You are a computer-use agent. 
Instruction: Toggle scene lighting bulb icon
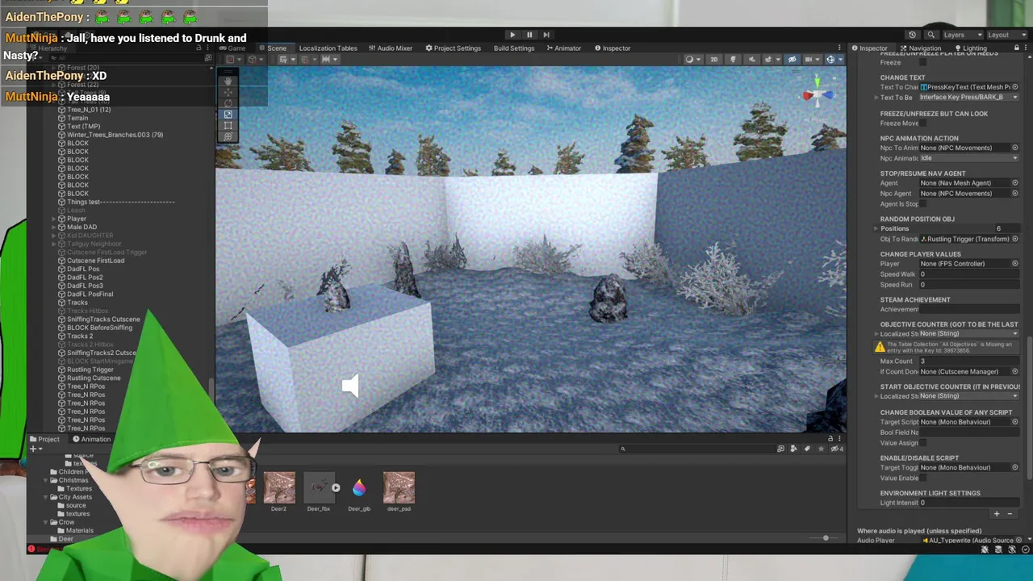click(x=733, y=59)
